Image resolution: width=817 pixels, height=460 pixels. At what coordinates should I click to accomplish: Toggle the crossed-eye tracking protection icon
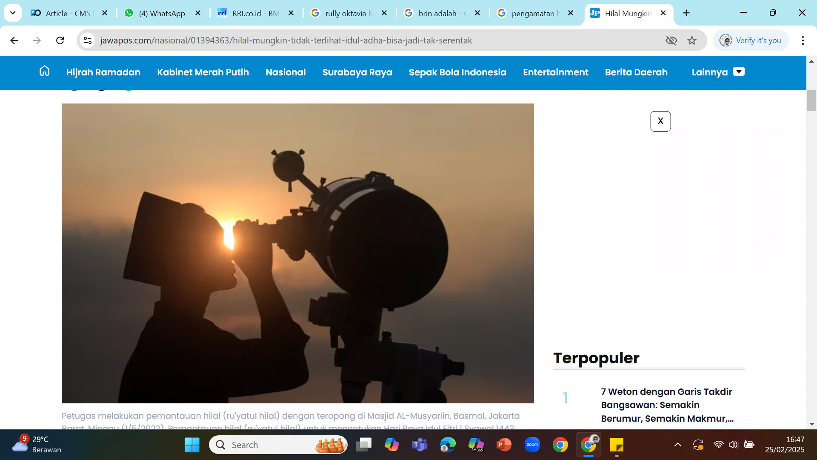click(x=671, y=40)
